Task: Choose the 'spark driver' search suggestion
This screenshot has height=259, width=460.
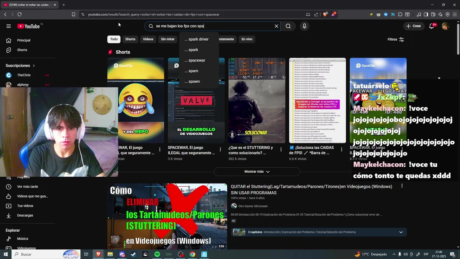Action: (199, 39)
